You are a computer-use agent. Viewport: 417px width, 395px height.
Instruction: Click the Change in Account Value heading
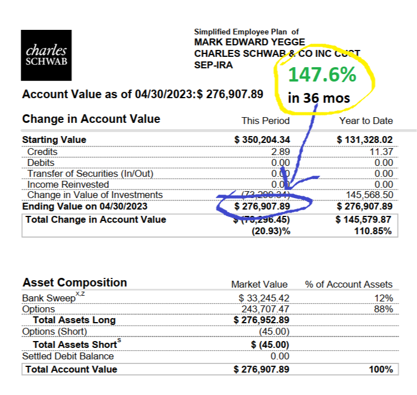pyautogui.click(x=91, y=119)
